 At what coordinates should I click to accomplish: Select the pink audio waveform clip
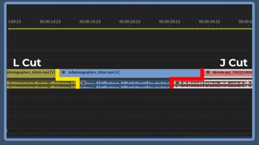click(213, 84)
